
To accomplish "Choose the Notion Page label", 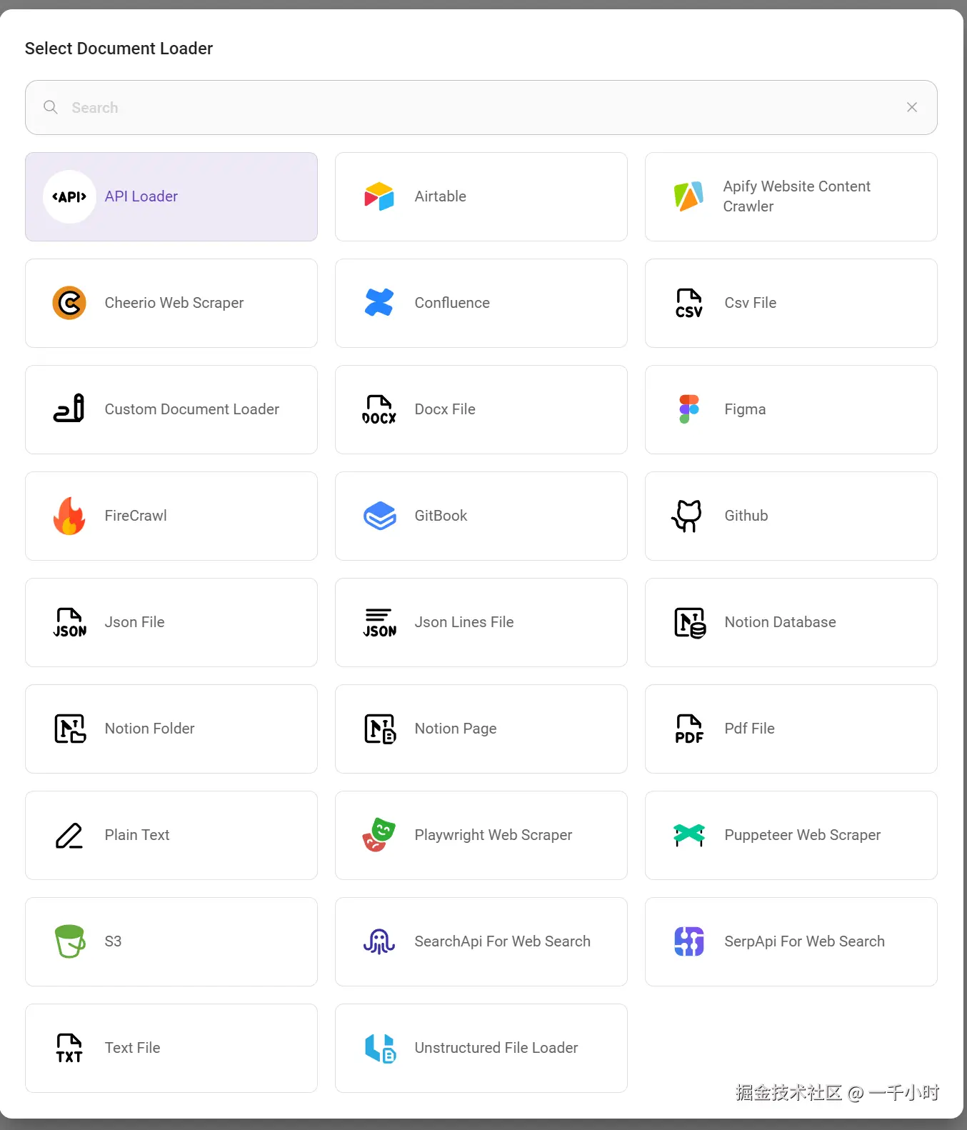I will 456,729.
